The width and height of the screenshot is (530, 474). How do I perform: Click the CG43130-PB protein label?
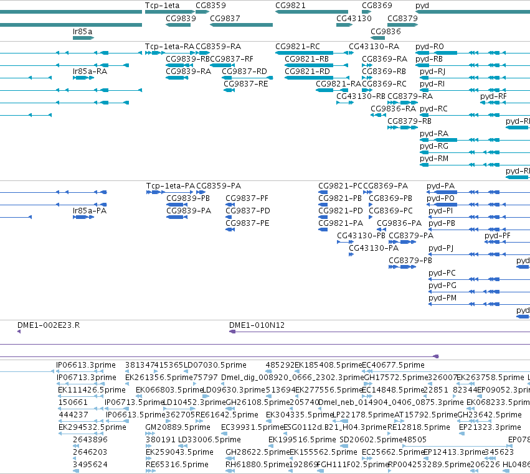[361, 236]
